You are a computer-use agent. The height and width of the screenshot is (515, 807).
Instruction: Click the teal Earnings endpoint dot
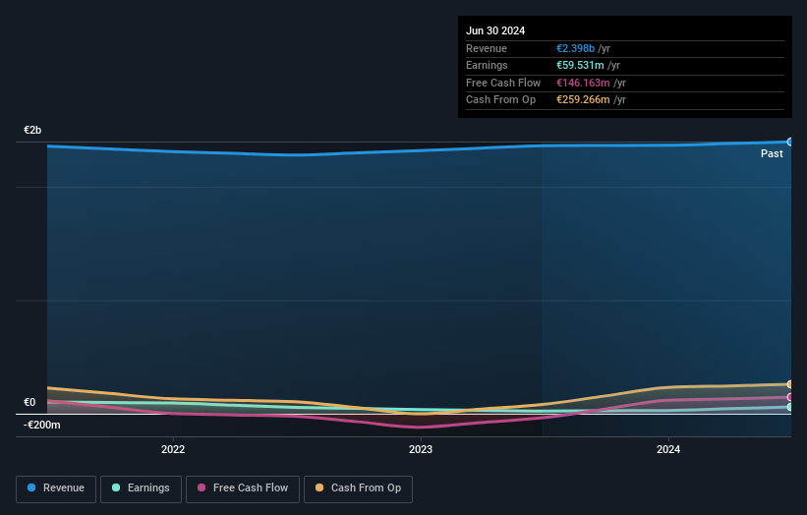click(x=789, y=407)
